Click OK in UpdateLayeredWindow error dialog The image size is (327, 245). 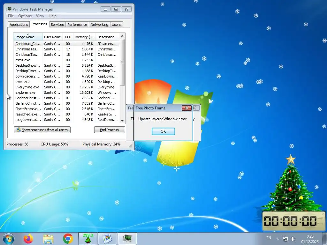click(x=163, y=131)
